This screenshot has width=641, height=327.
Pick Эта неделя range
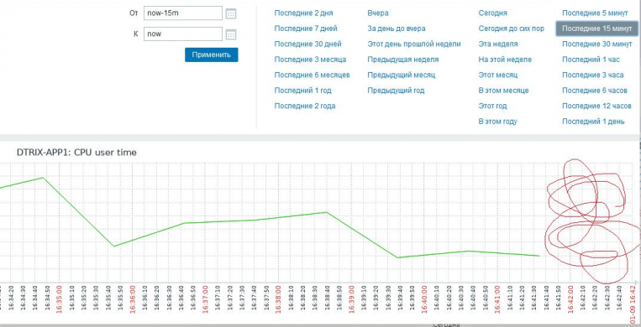[498, 44]
